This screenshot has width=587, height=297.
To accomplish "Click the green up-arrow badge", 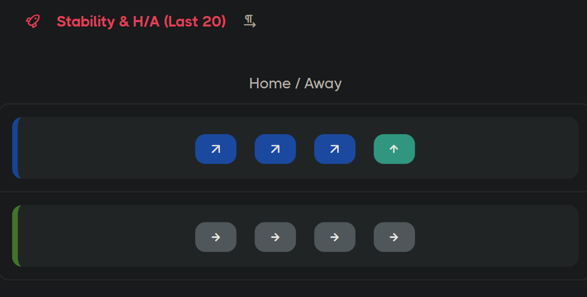I will tap(394, 149).
